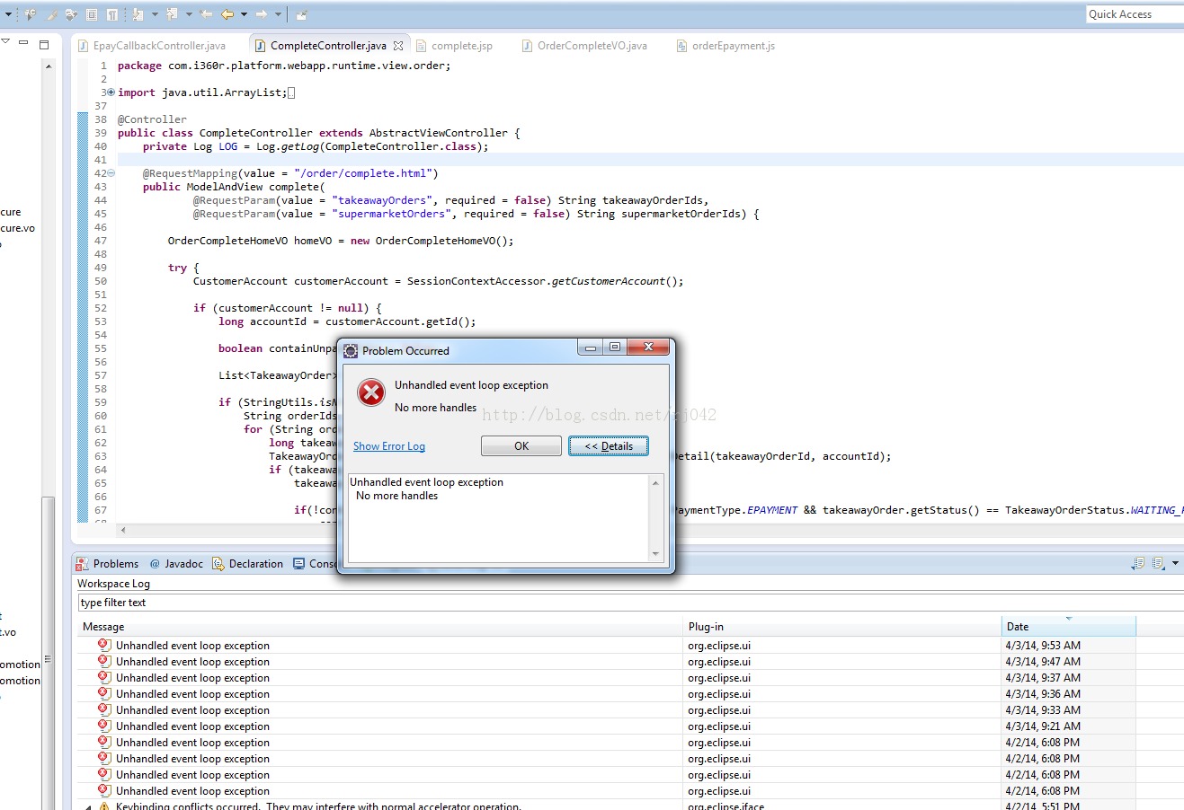
Task: Switch to EpayCallbackController.java tab
Action: 153,46
